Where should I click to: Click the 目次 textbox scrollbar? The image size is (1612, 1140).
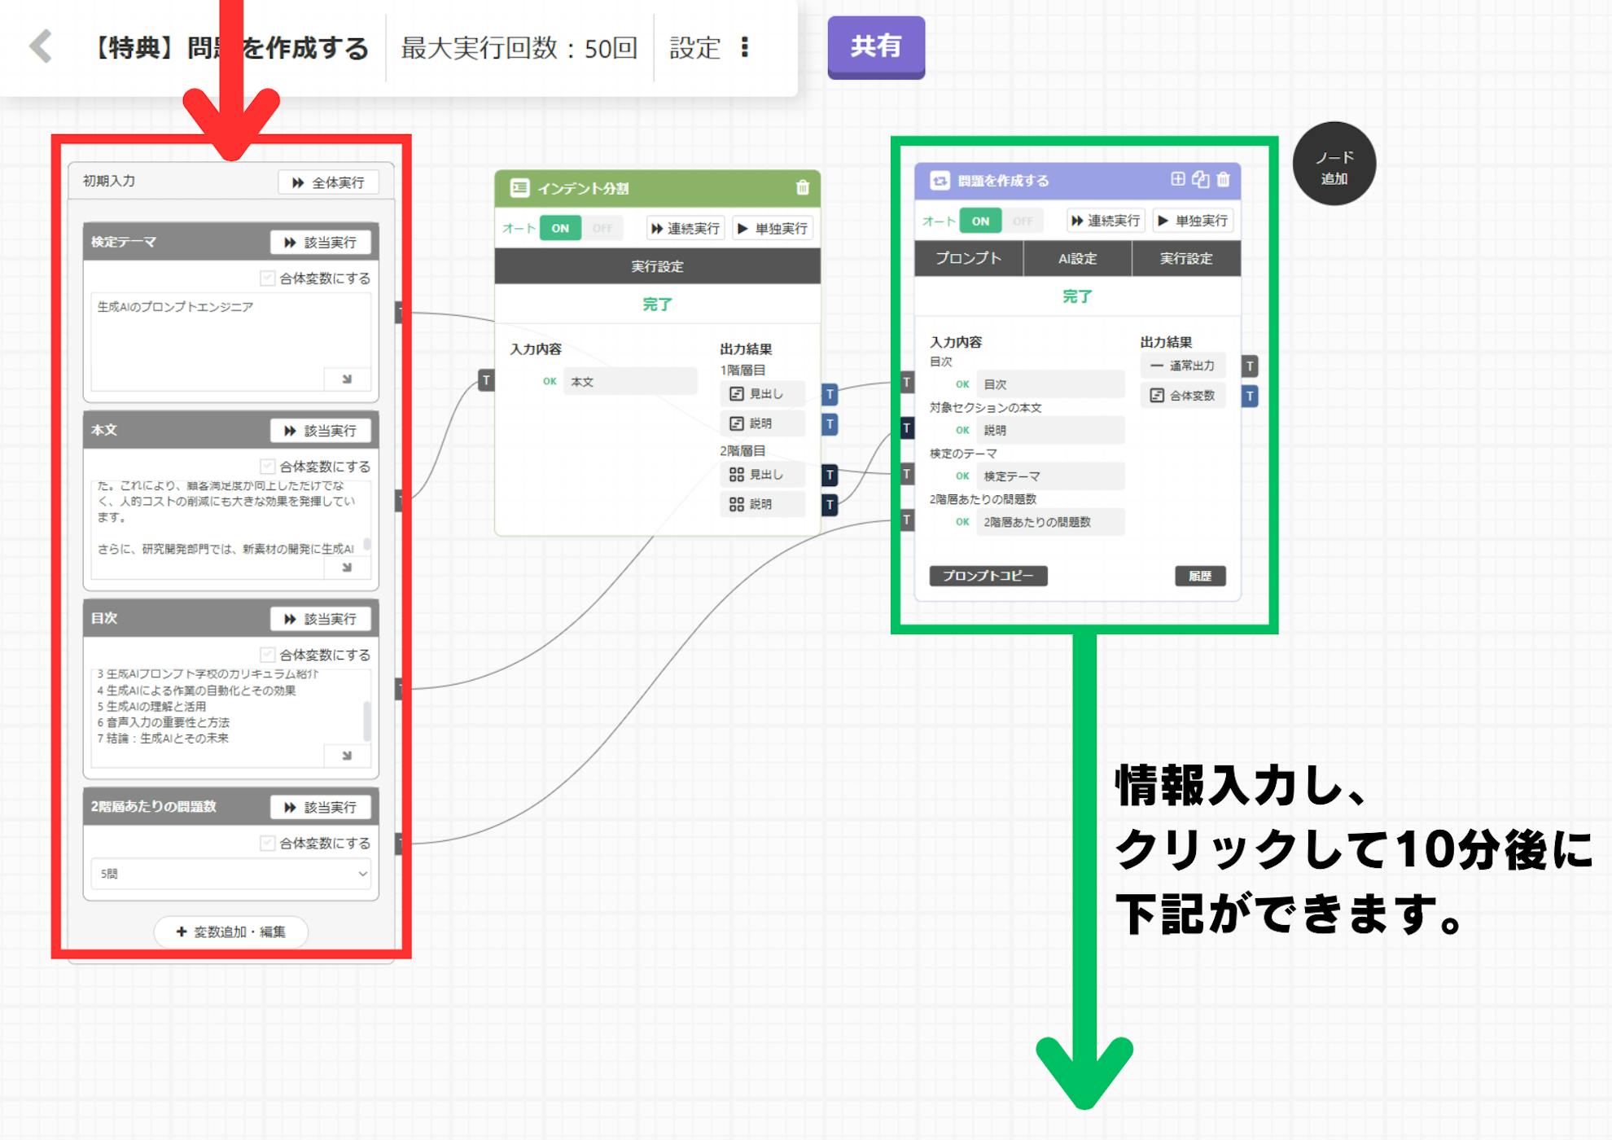pos(367,720)
